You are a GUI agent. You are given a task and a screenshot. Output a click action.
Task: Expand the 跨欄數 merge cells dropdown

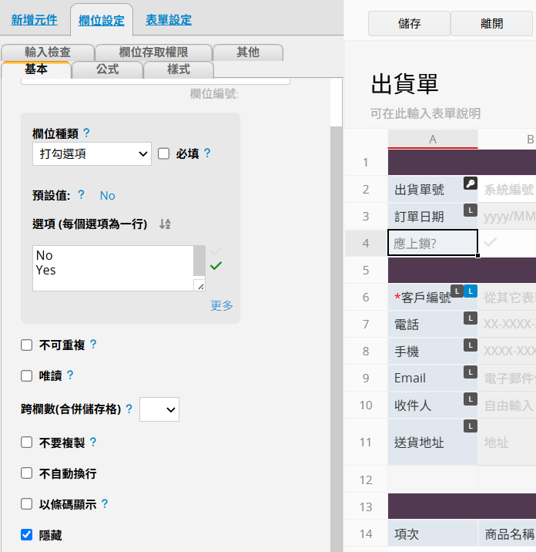(x=159, y=409)
